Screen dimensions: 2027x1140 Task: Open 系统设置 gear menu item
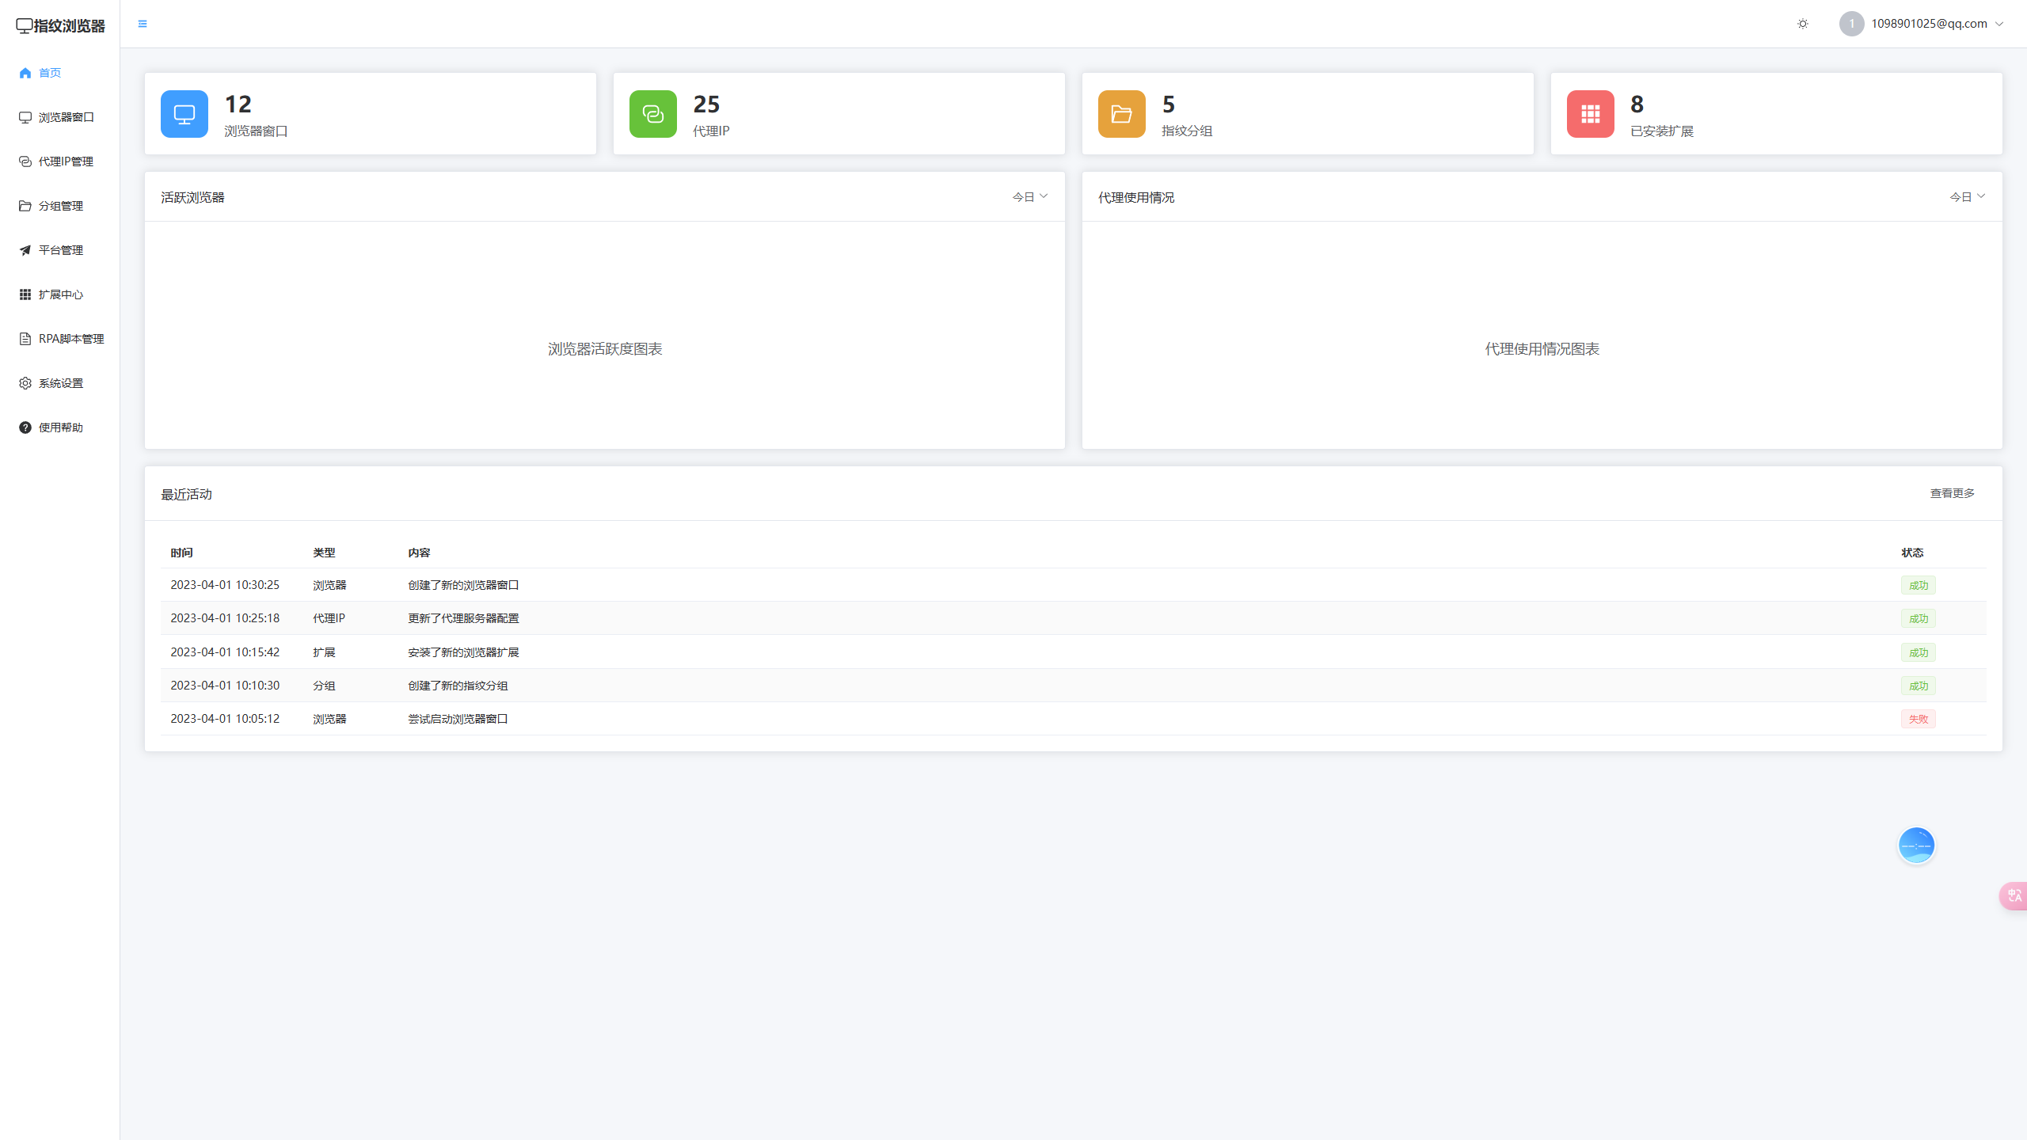coord(60,383)
